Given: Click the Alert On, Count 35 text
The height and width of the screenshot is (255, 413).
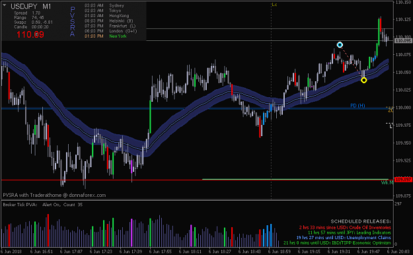Looking at the screenshot, I should (62, 204).
